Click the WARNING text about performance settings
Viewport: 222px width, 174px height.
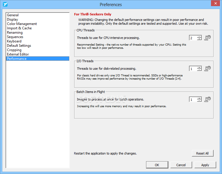(x=143, y=22)
